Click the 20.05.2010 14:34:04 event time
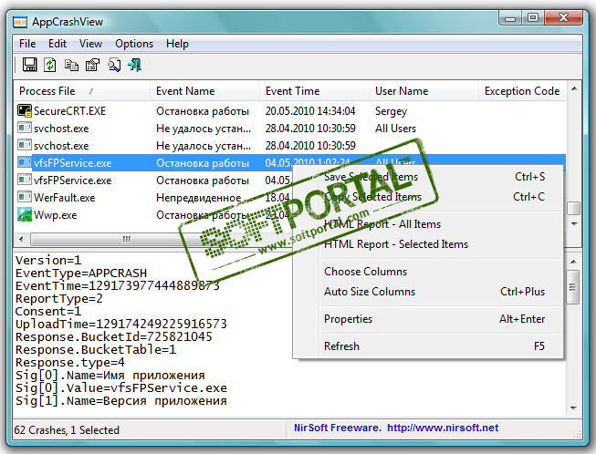This screenshot has width=596, height=454. [310, 111]
